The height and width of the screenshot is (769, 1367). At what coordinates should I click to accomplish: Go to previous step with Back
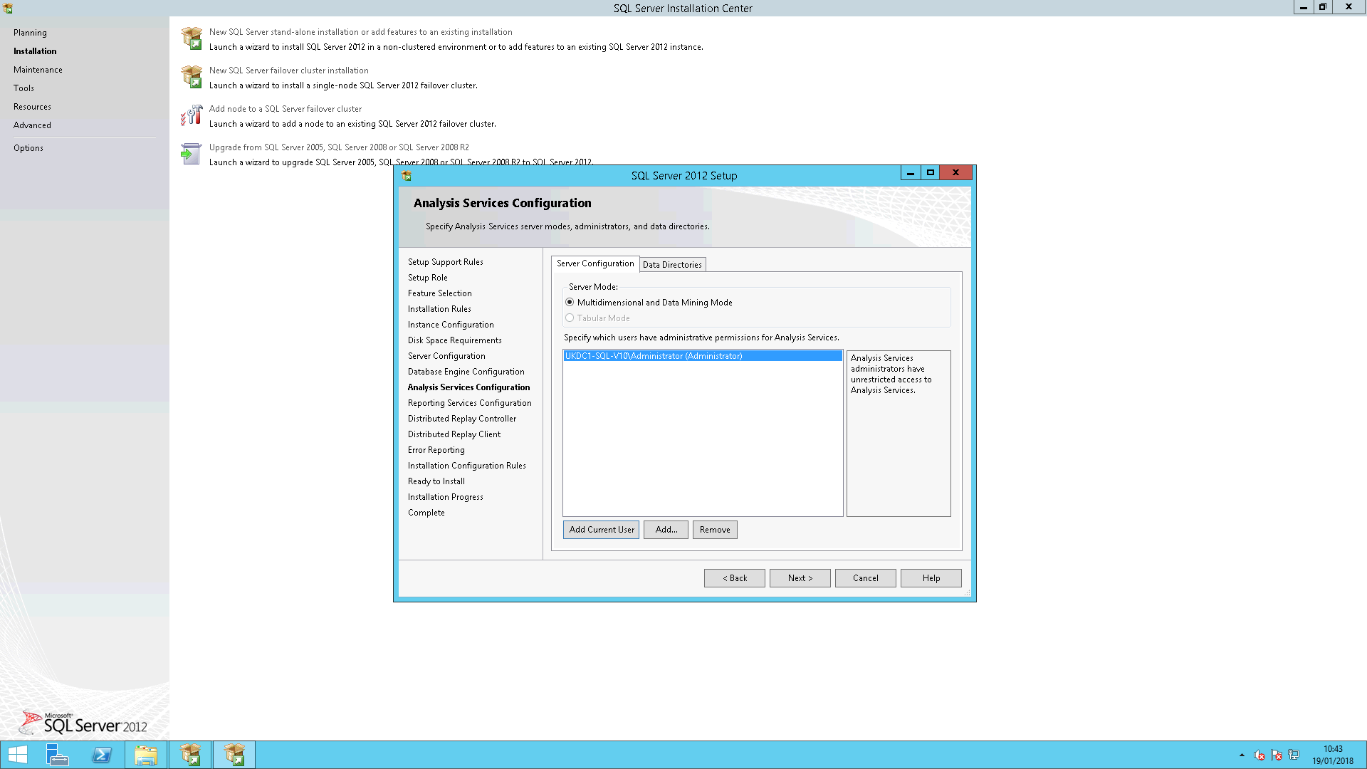tap(735, 578)
